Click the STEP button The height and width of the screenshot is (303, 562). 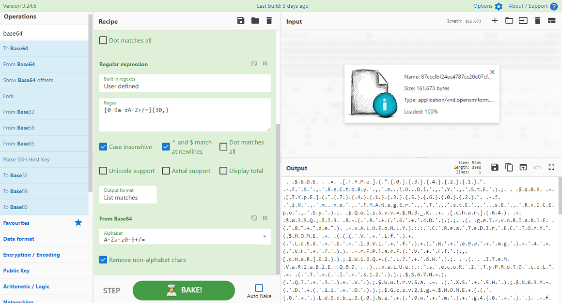click(x=111, y=290)
